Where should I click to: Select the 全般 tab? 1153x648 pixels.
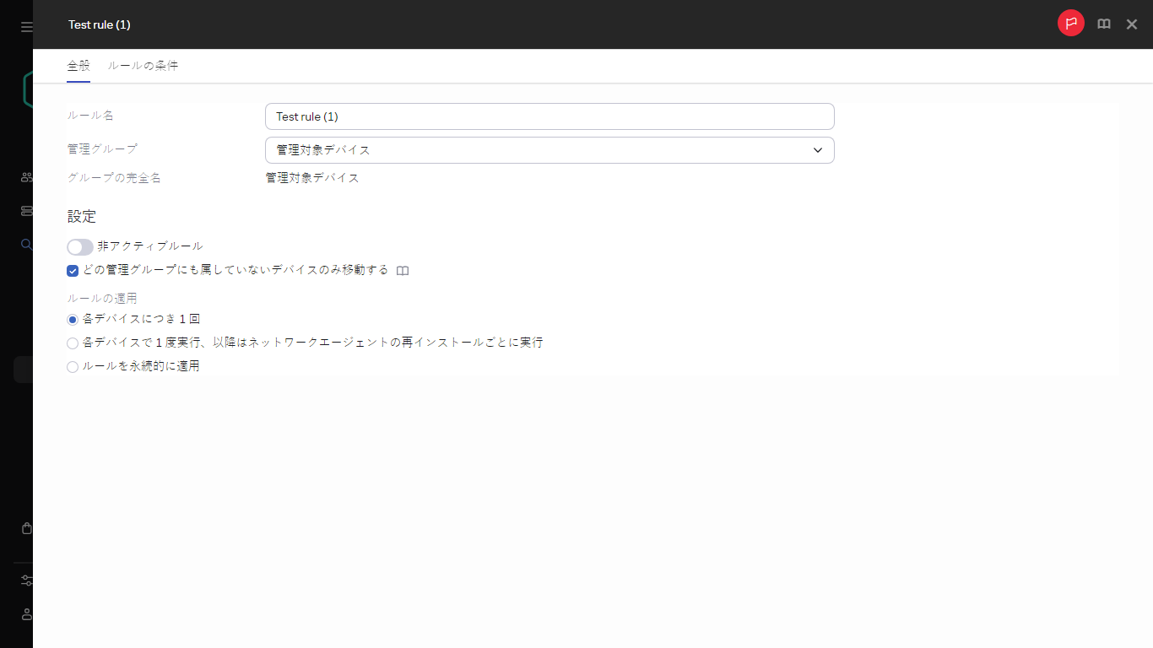pyautogui.click(x=78, y=65)
